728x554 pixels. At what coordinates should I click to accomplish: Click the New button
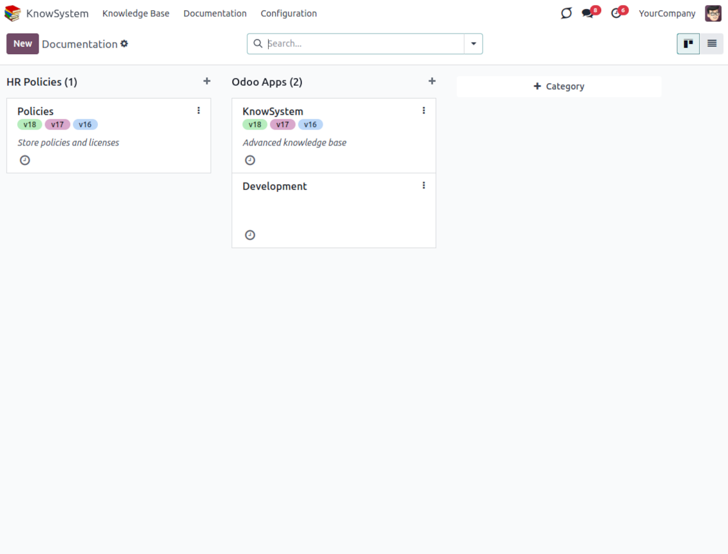click(x=23, y=44)
